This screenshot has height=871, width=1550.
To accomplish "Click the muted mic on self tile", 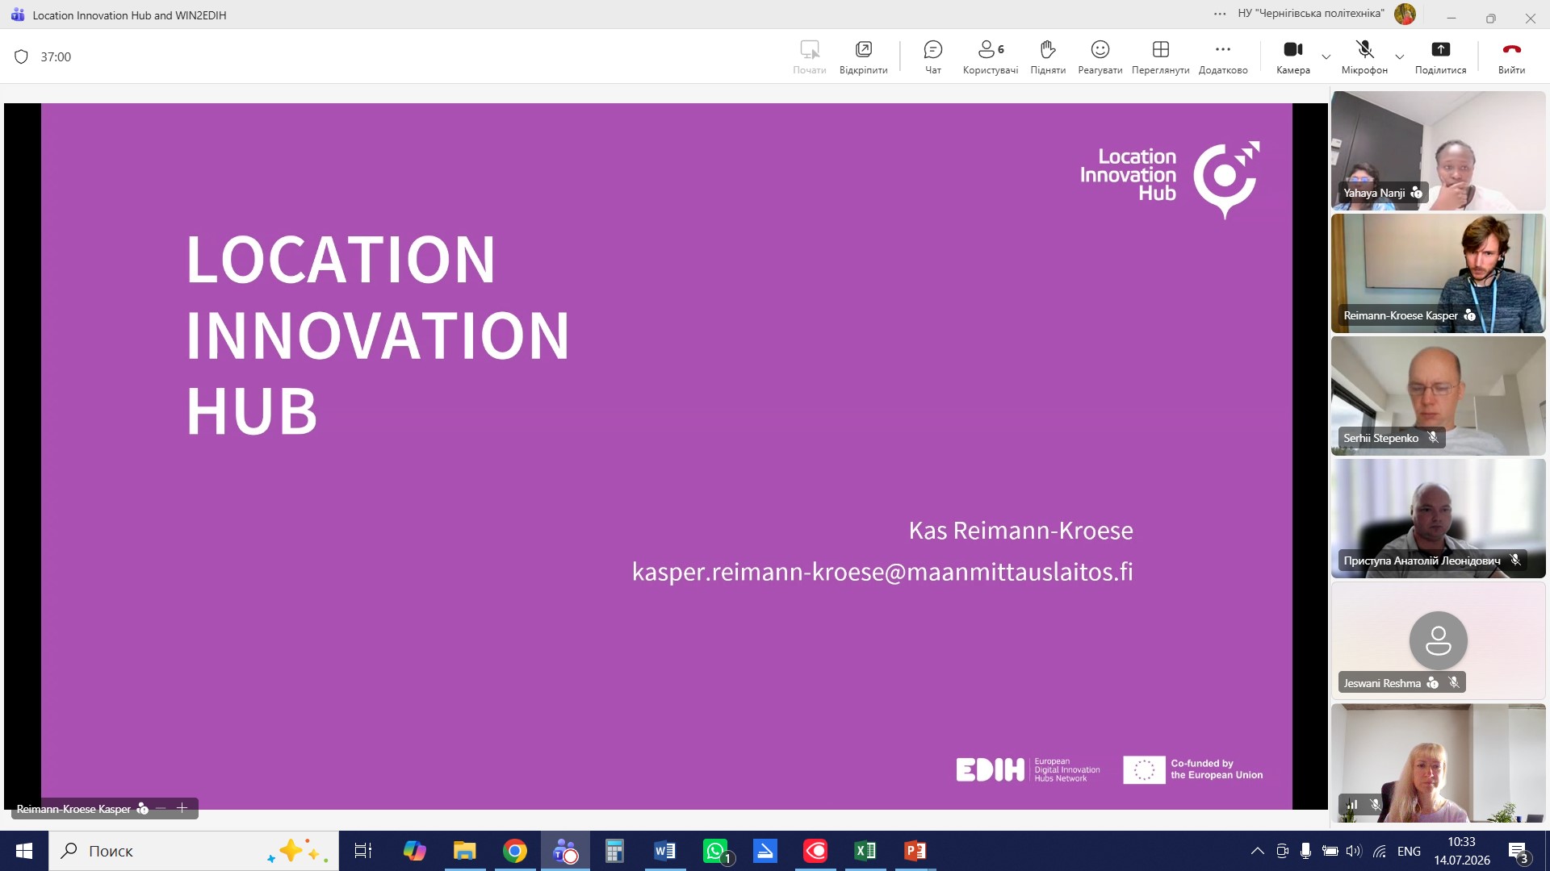I will (x=1375, y=804).
